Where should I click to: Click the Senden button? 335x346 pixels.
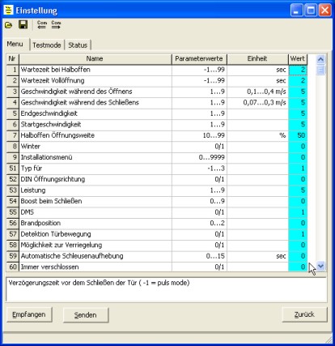86,315
